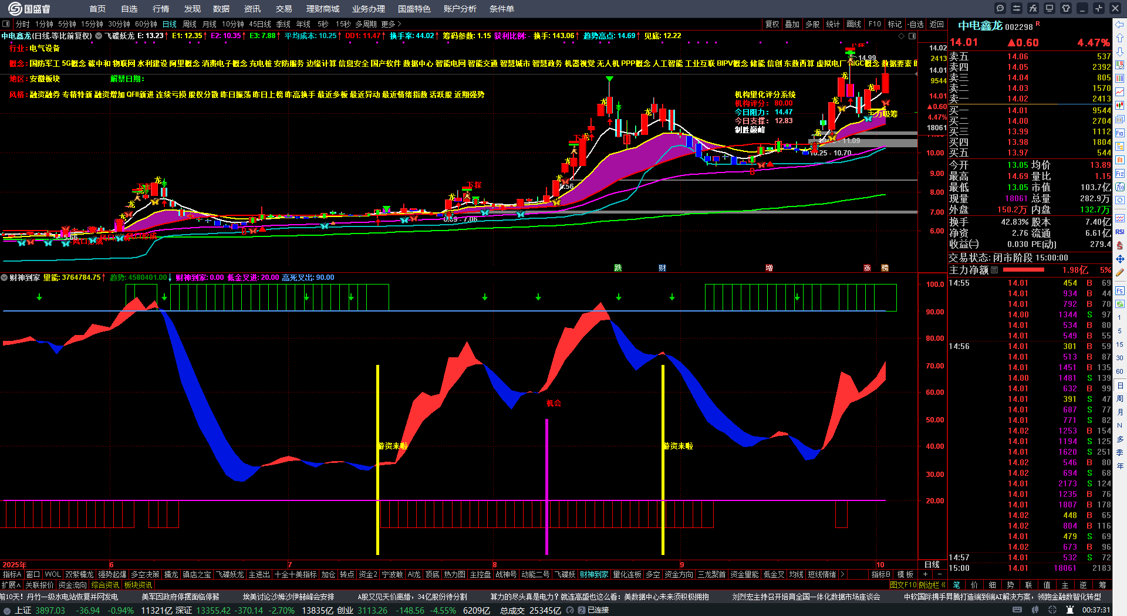
Task: Expand the 更多 period options
Action: coord(391,24)
